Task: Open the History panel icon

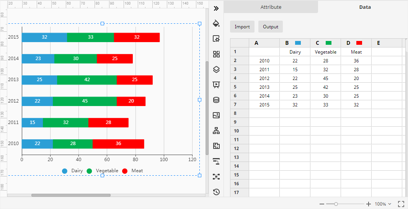Action: [216, 192]
